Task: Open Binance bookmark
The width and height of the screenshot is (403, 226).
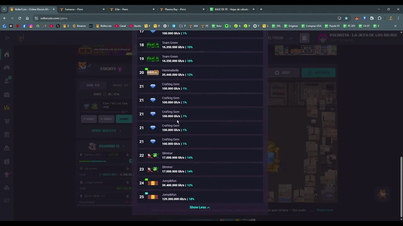Action: tap(79, 26)
